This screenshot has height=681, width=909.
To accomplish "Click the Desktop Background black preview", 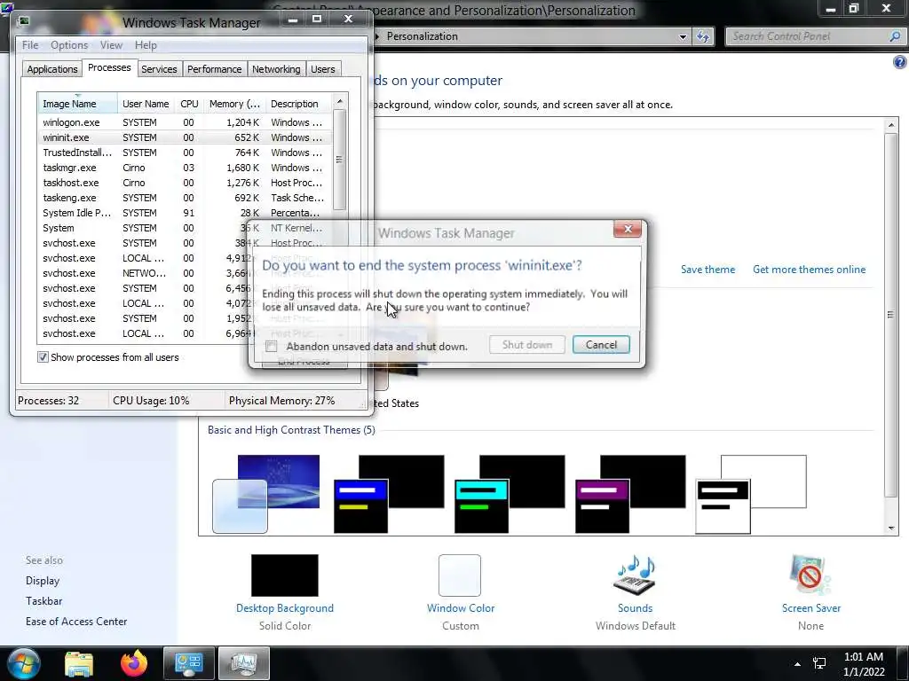I will [285, 575].
